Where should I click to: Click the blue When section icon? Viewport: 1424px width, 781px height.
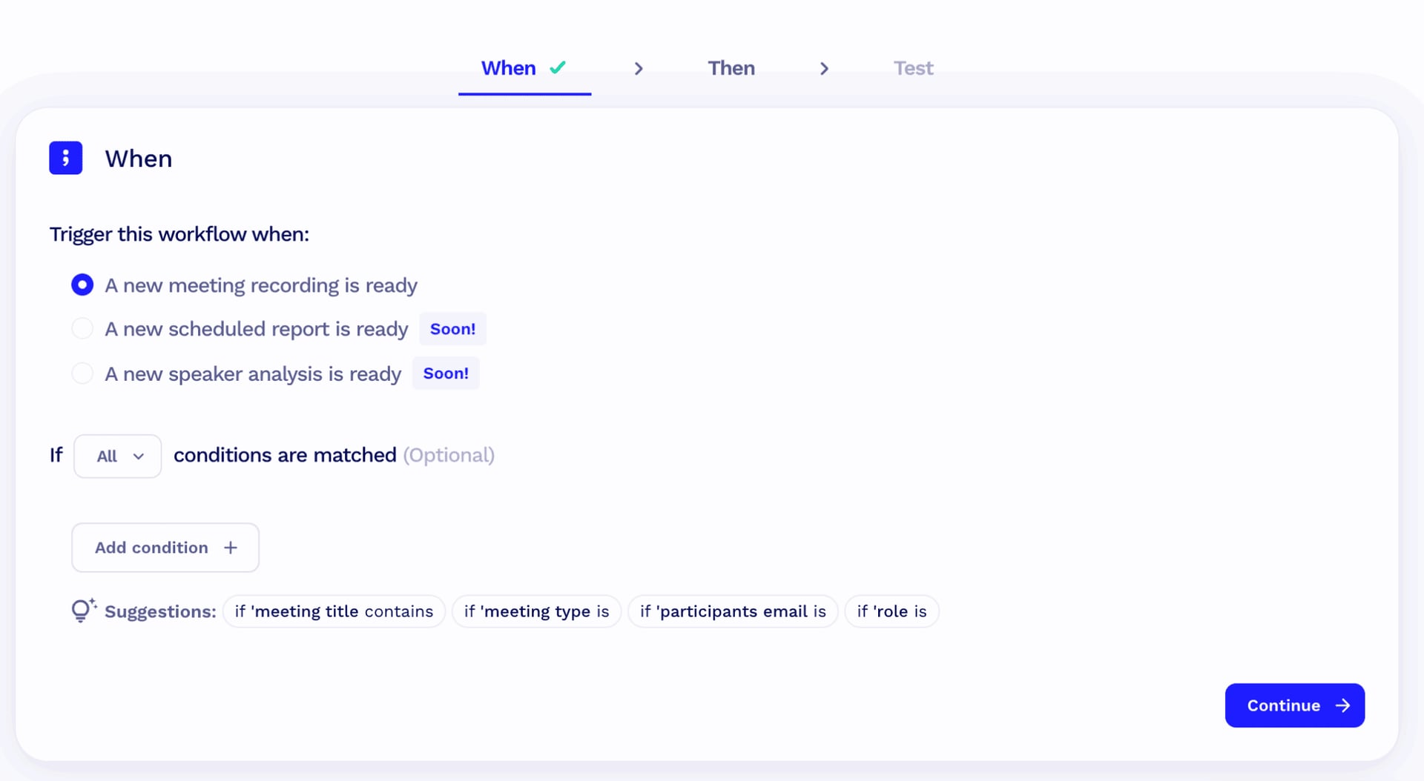coord(65,158)
